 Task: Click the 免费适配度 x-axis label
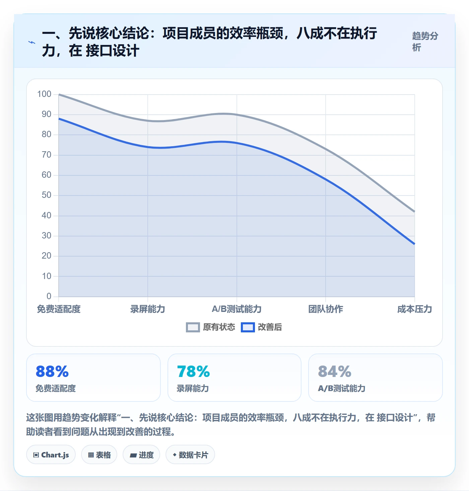[x=59, y=309]
